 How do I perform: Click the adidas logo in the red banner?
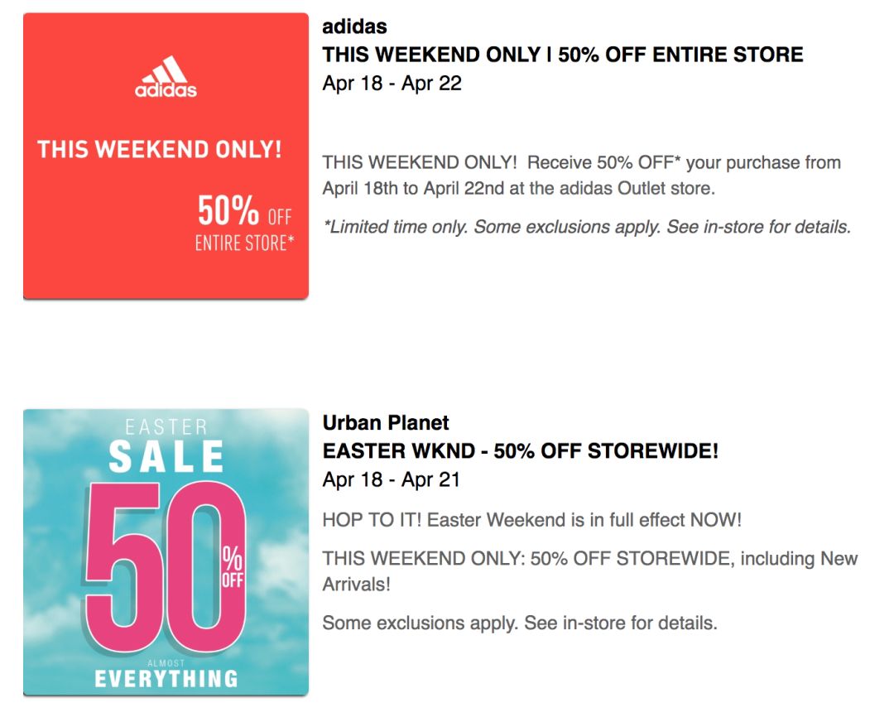pyautogui.click(x=166, y=76)
